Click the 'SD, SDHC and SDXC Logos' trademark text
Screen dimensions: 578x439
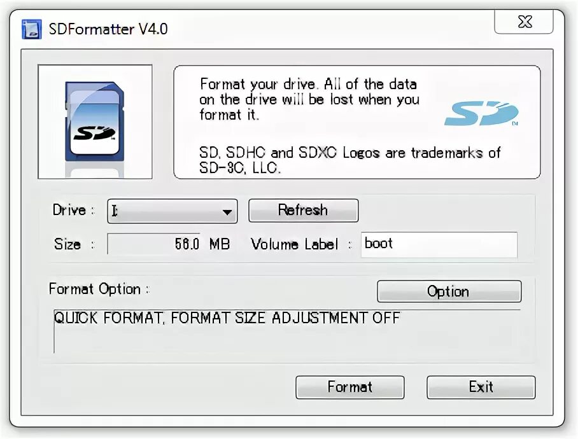pos(349,160)
